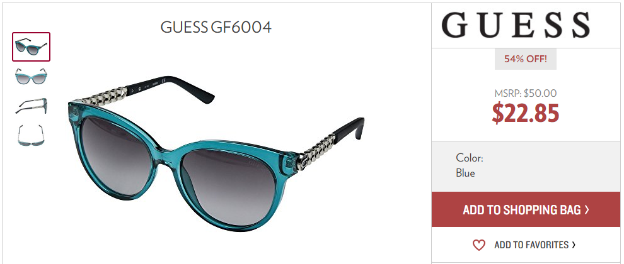The image size is (624, 264).
Task: Click the MSRP $50.00 text
Action: tap(525, 94)
